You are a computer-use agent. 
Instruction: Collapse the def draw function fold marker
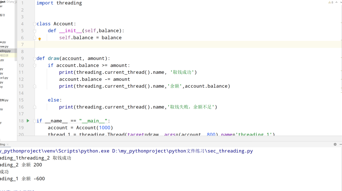point(34,59)
